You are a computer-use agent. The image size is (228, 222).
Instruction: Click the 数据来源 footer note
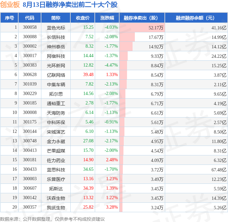[x=52, y=219]
